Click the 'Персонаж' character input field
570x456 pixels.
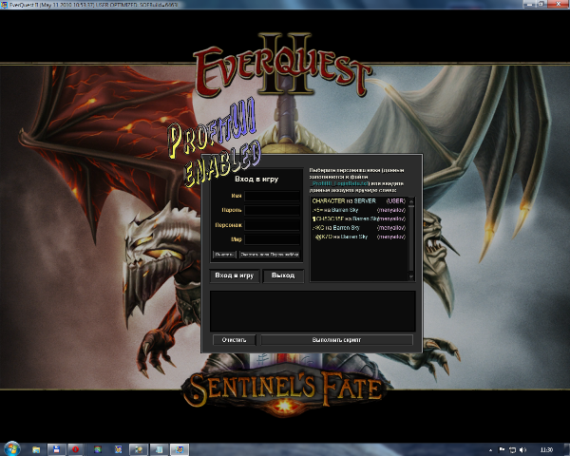(274, 225)
